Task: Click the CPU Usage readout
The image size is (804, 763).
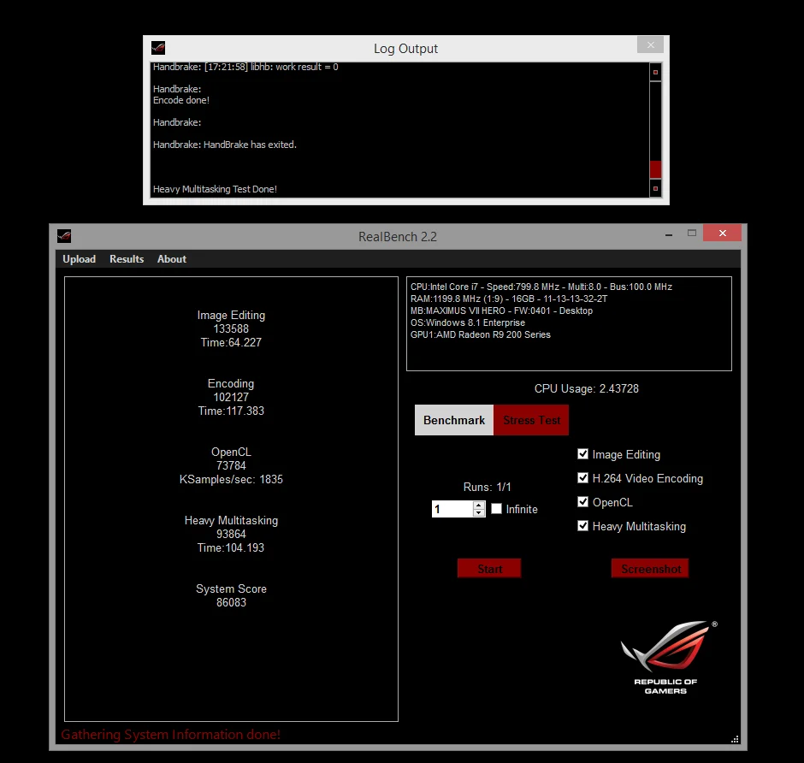Action: 587,388
